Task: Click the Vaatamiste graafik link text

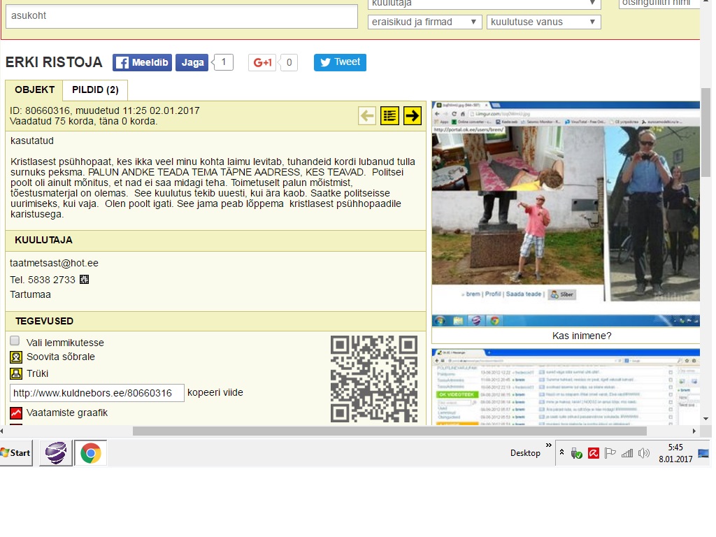Action: 67,413
